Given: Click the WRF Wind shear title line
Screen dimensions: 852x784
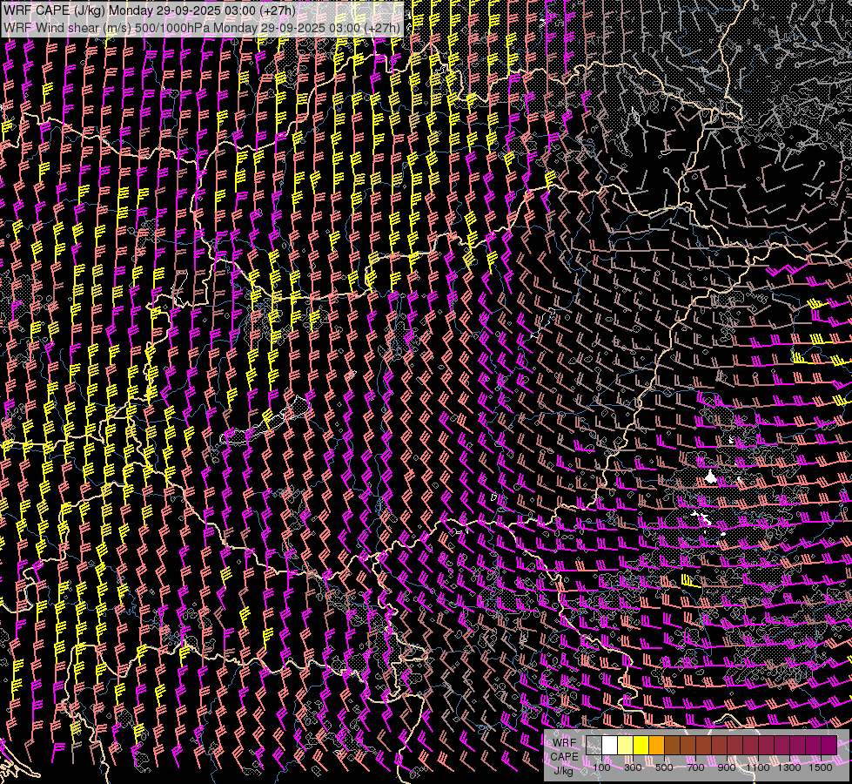Looking at the screenshot, I should [202, 27].
